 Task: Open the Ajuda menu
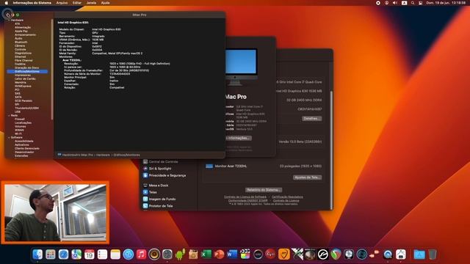click(x=105, y=3)
